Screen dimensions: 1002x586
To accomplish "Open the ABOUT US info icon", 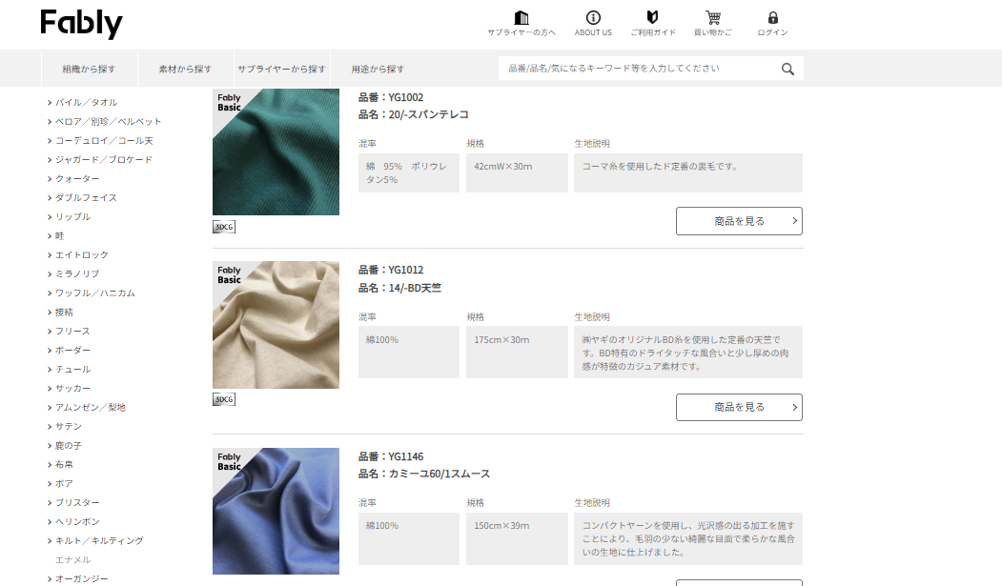I will pos(593,18).
